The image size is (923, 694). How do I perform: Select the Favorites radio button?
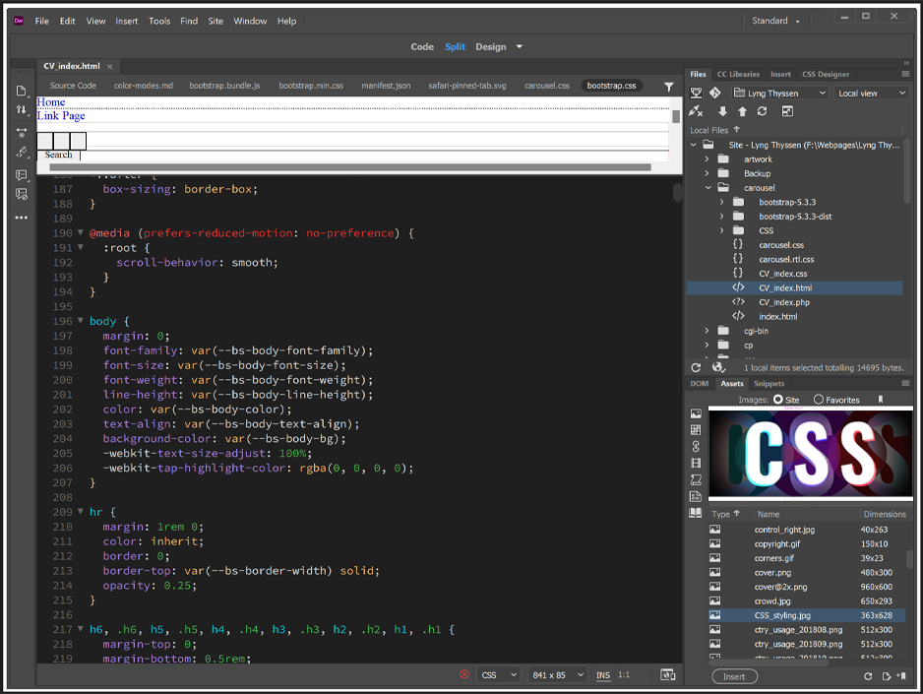pos(819,400)
